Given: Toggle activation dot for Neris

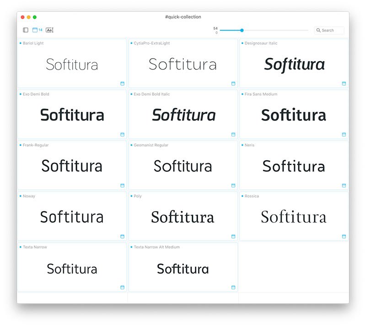Looking at the screenshot, I should 242,145.
